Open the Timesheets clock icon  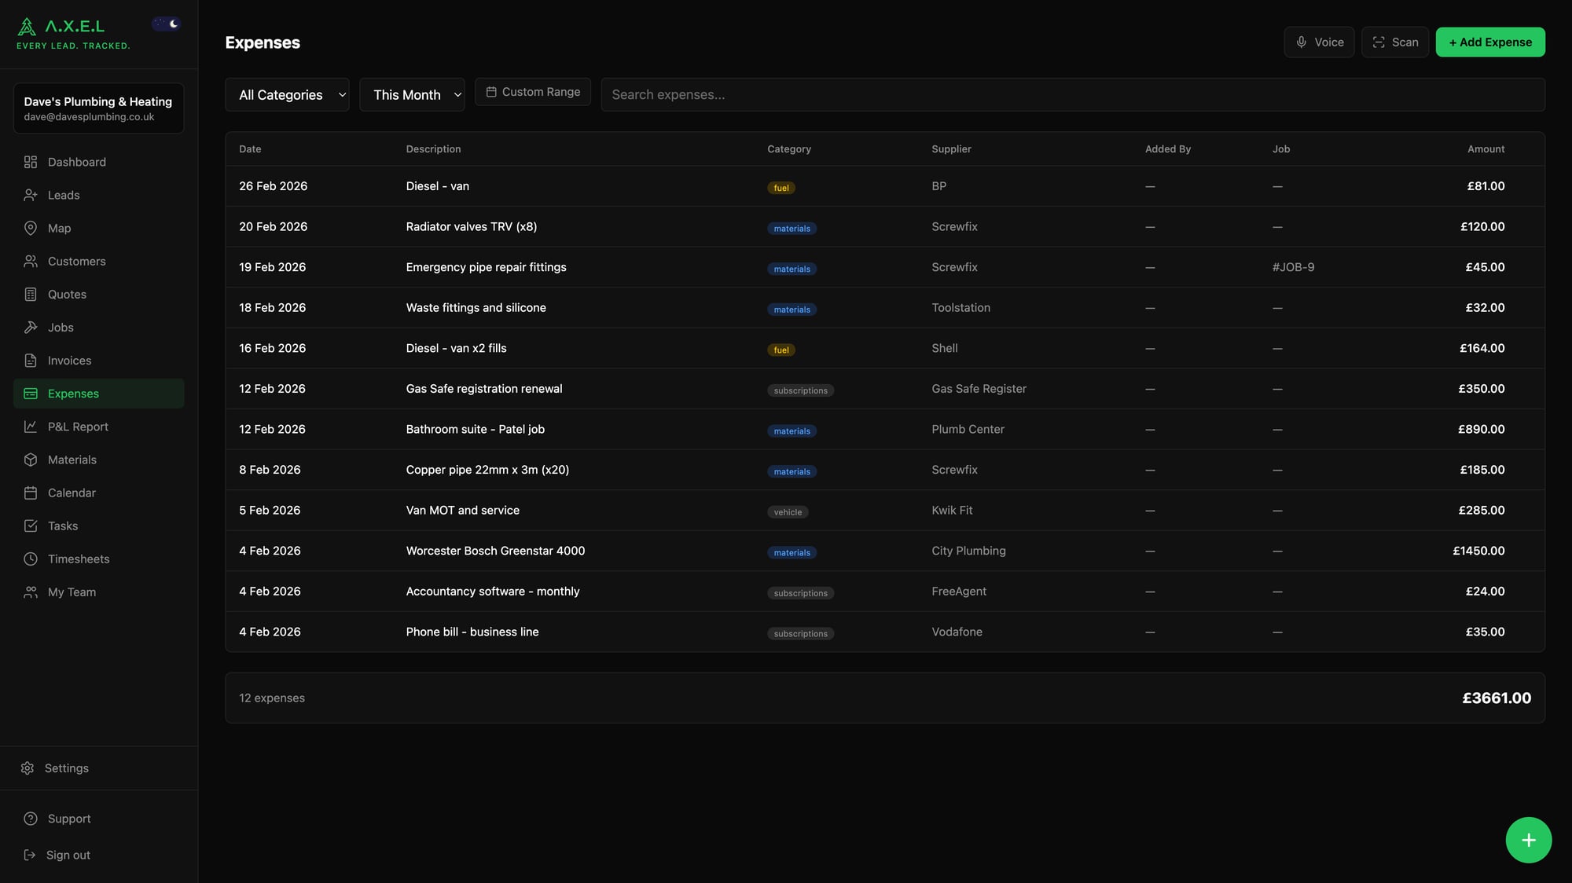coord(31,559)
